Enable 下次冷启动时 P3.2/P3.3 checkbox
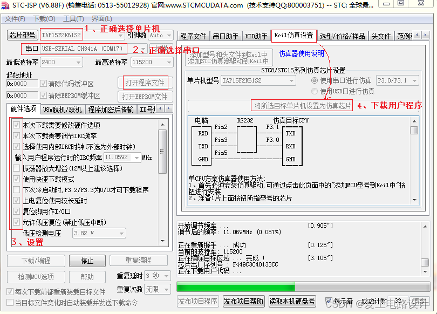 point(16,190)
